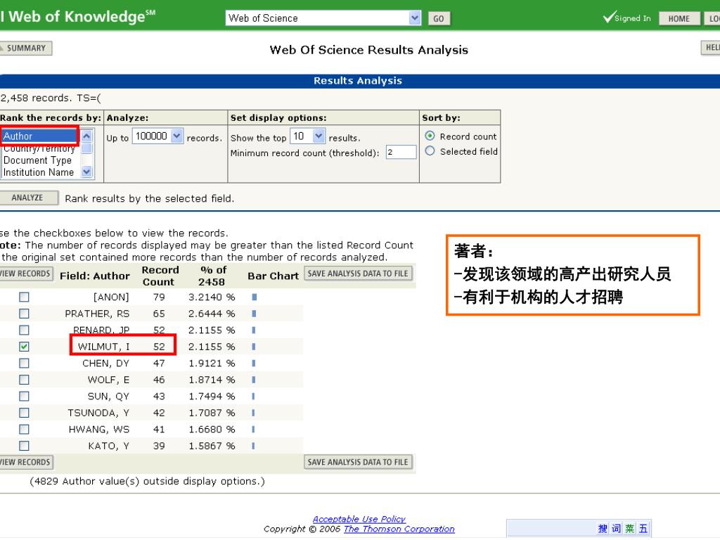Click the HOME button
The height and width of the screenshot is (540, 720).
(679, 18)
